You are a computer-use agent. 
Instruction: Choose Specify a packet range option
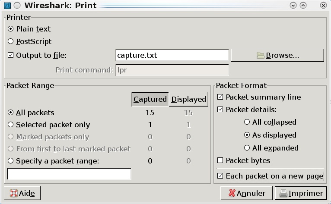coord(54,161)
